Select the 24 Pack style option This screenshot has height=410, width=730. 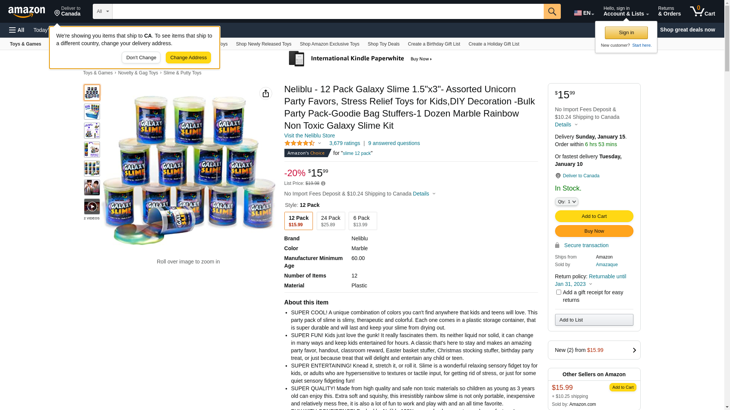(x=331, y=221)
